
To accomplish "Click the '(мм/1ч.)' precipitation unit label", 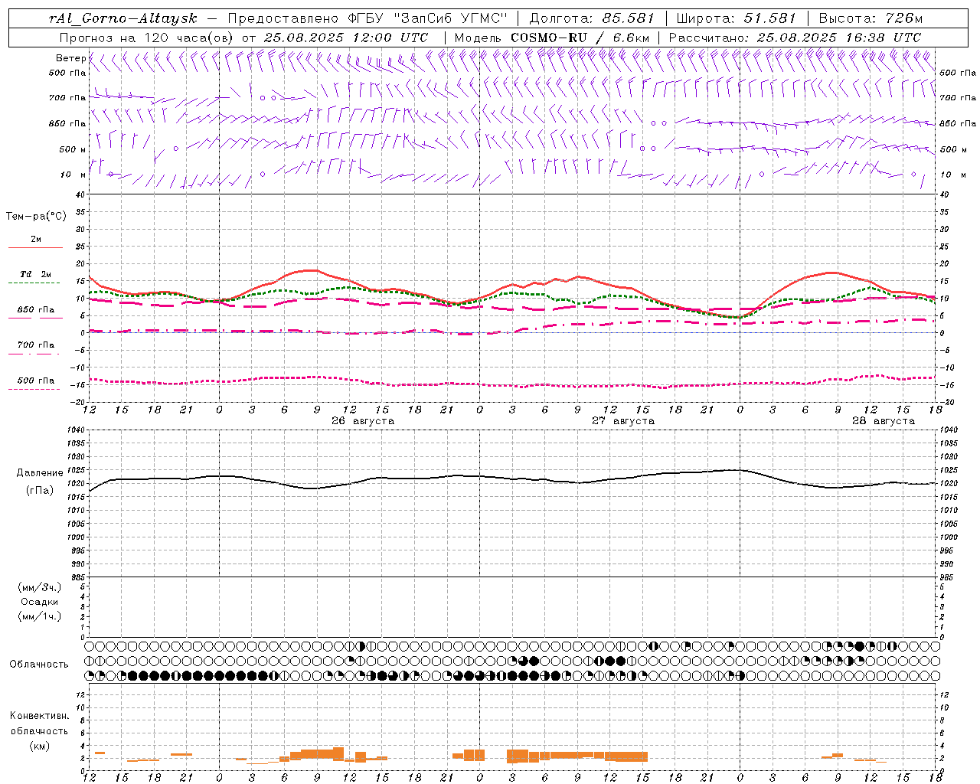I will coord(40,616).
